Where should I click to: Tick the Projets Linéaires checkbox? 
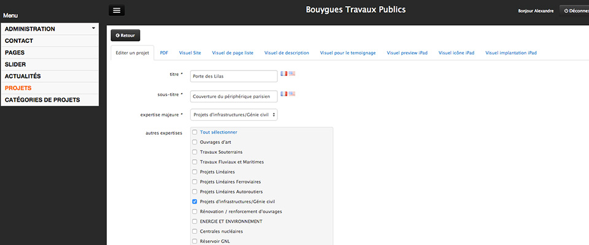click(194, 172)
